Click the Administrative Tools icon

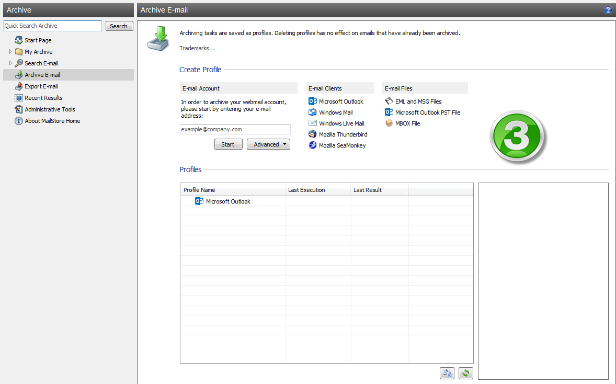[x=18, y=109]
